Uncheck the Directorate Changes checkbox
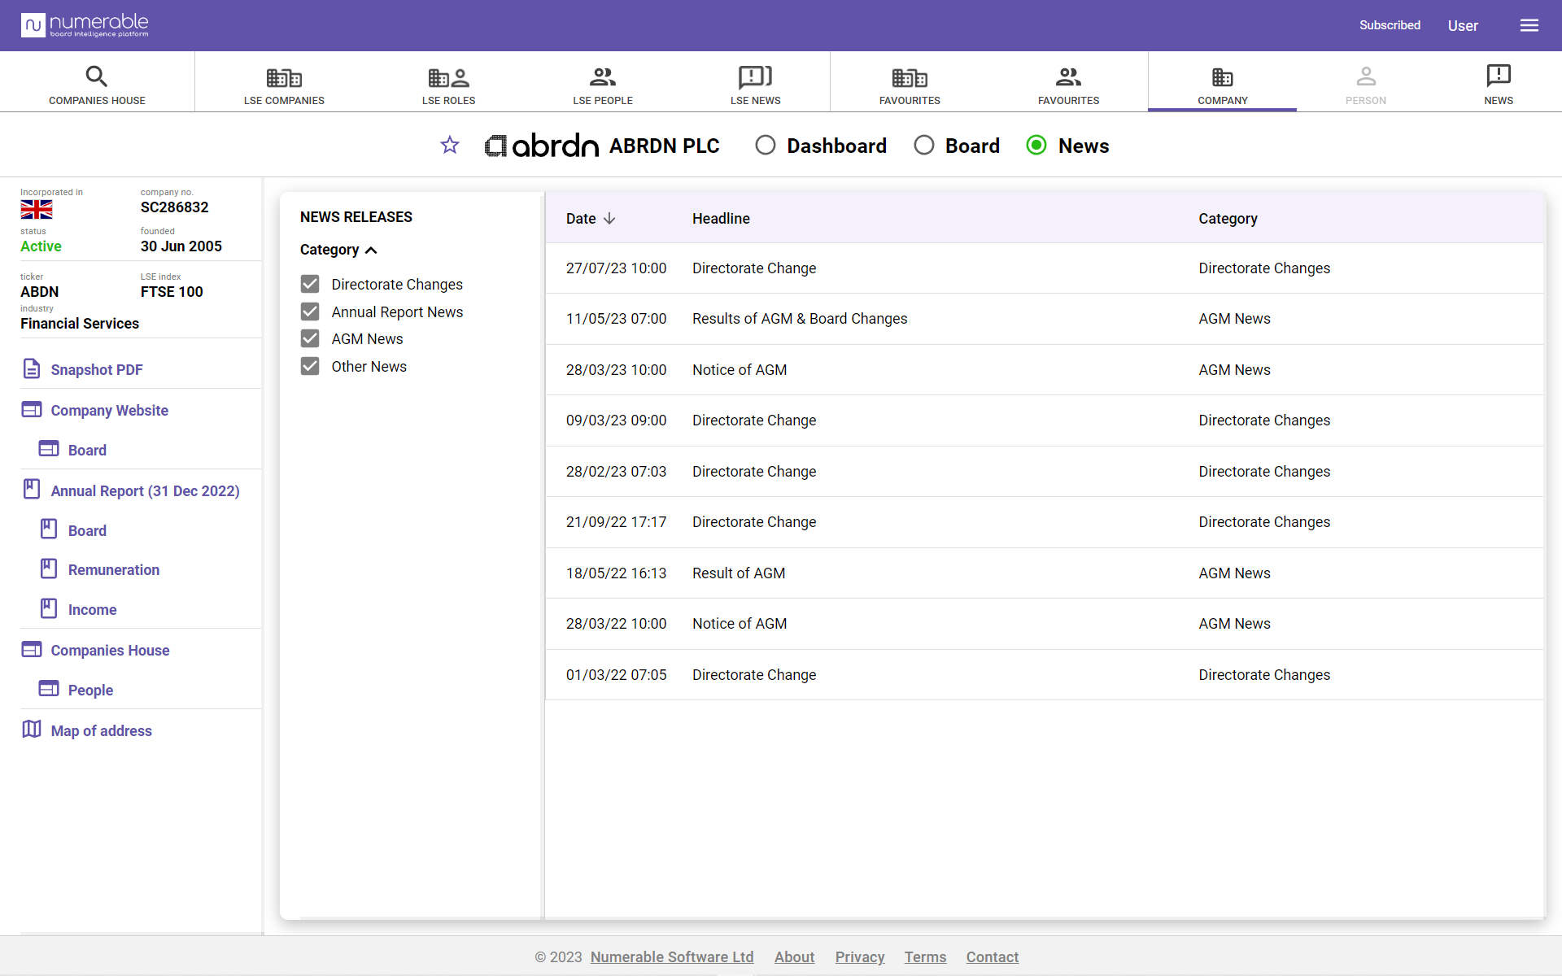1562x976 pixels. (x=310, y=284)
